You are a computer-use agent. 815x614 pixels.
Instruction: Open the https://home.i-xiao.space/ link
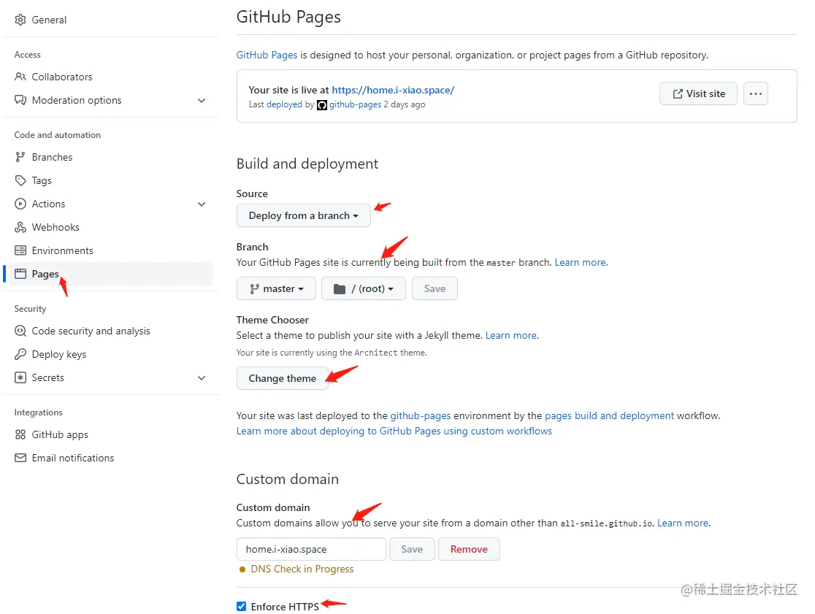[x=393, y=90]
